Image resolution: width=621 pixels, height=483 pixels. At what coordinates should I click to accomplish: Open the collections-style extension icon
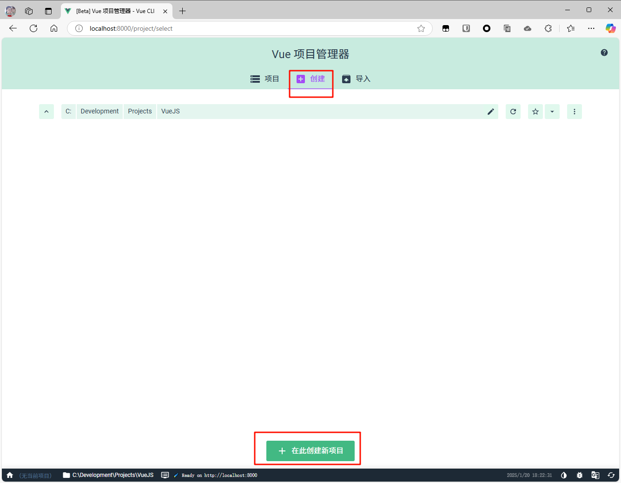point(507,28)
